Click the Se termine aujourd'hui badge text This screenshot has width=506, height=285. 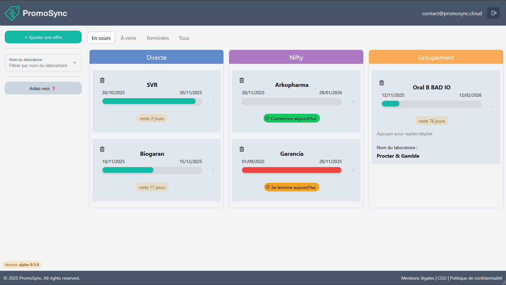pos(293,187)
